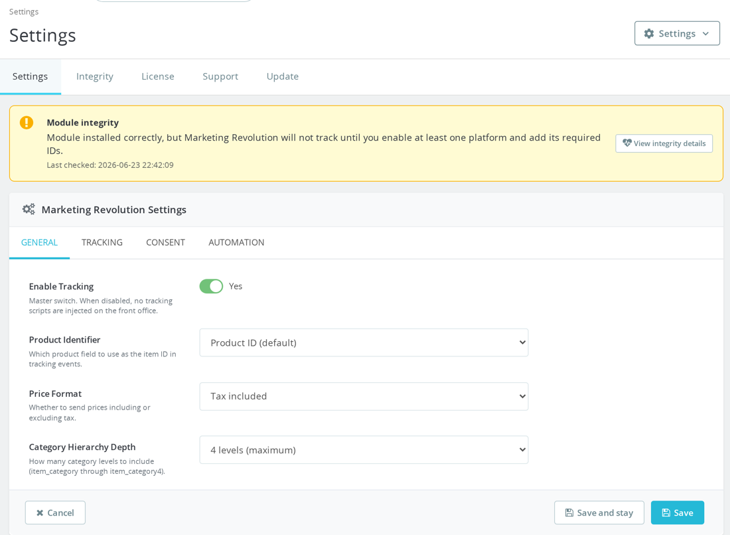The image size is (730, 535).
Task: Click the floppy disk icon on blue Save
Action: [x=666, y=512]
